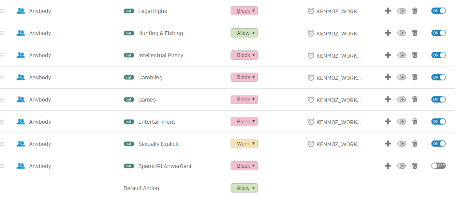Viewport: 456px width, 199px height.
Task: Enable the SpamURLAnwarGani rule toggle
Action: 439,166
